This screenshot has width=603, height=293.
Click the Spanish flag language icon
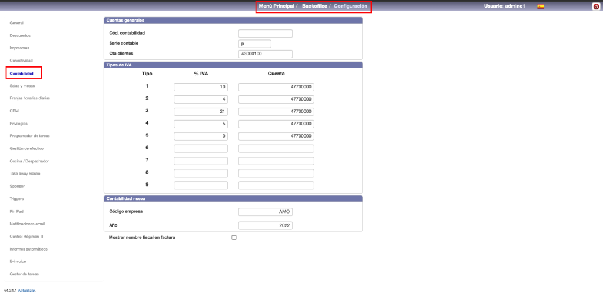pyautogui.click(x=541, y=6)
